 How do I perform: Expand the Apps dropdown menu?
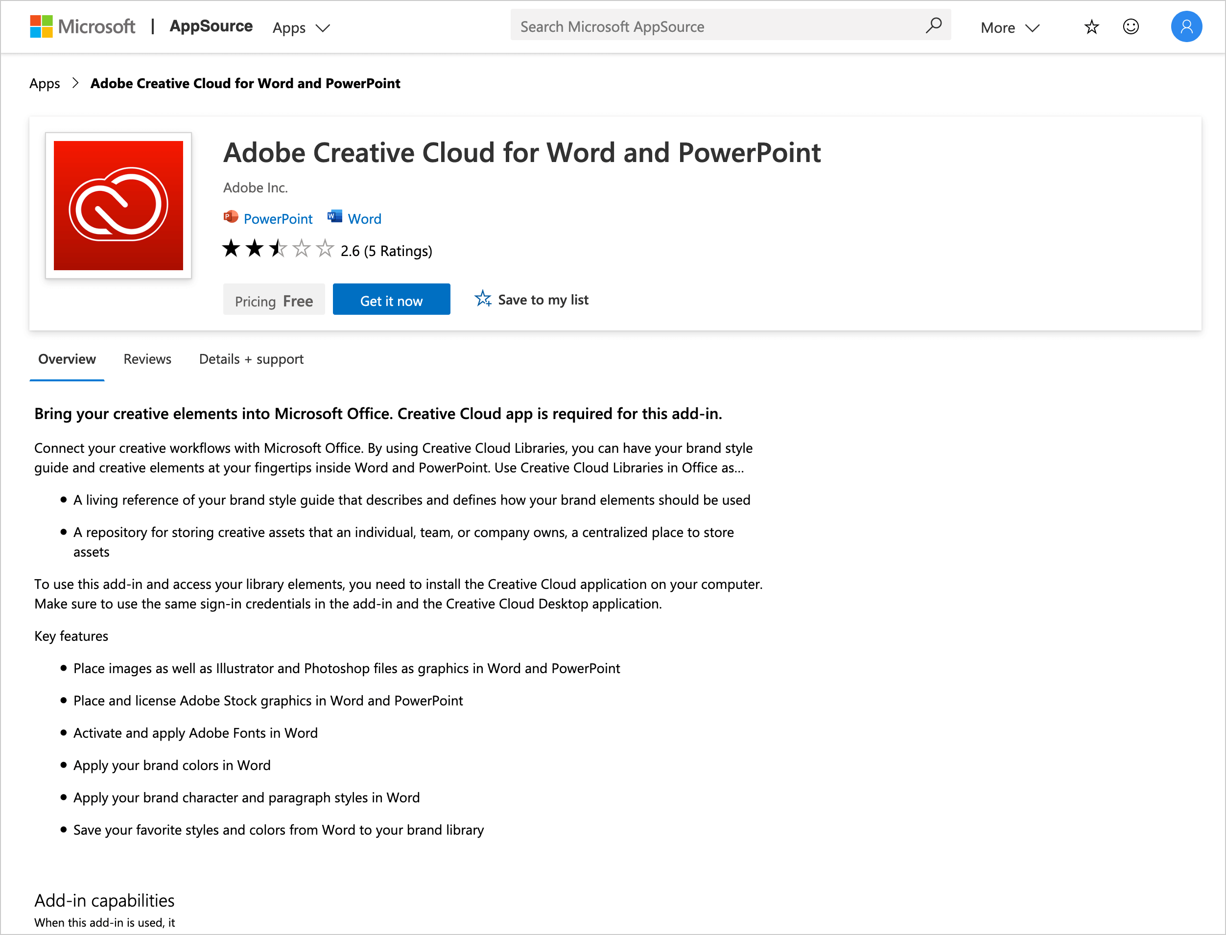(301, 27)
